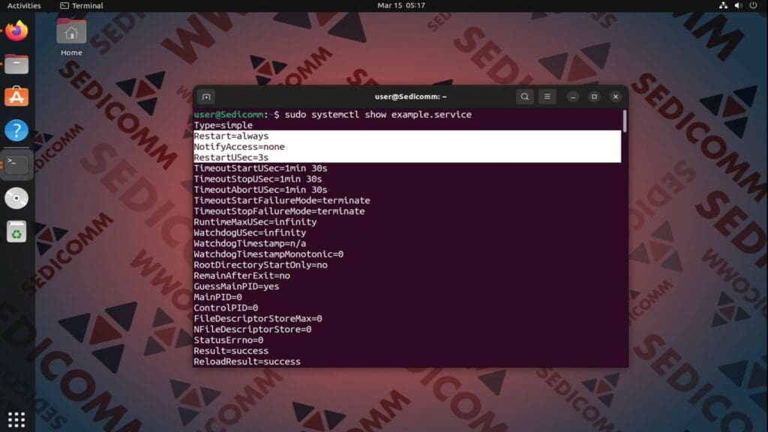
Task: Select the Terminal icon in dock
Action: pyautogui.click(x=16, y=164)
